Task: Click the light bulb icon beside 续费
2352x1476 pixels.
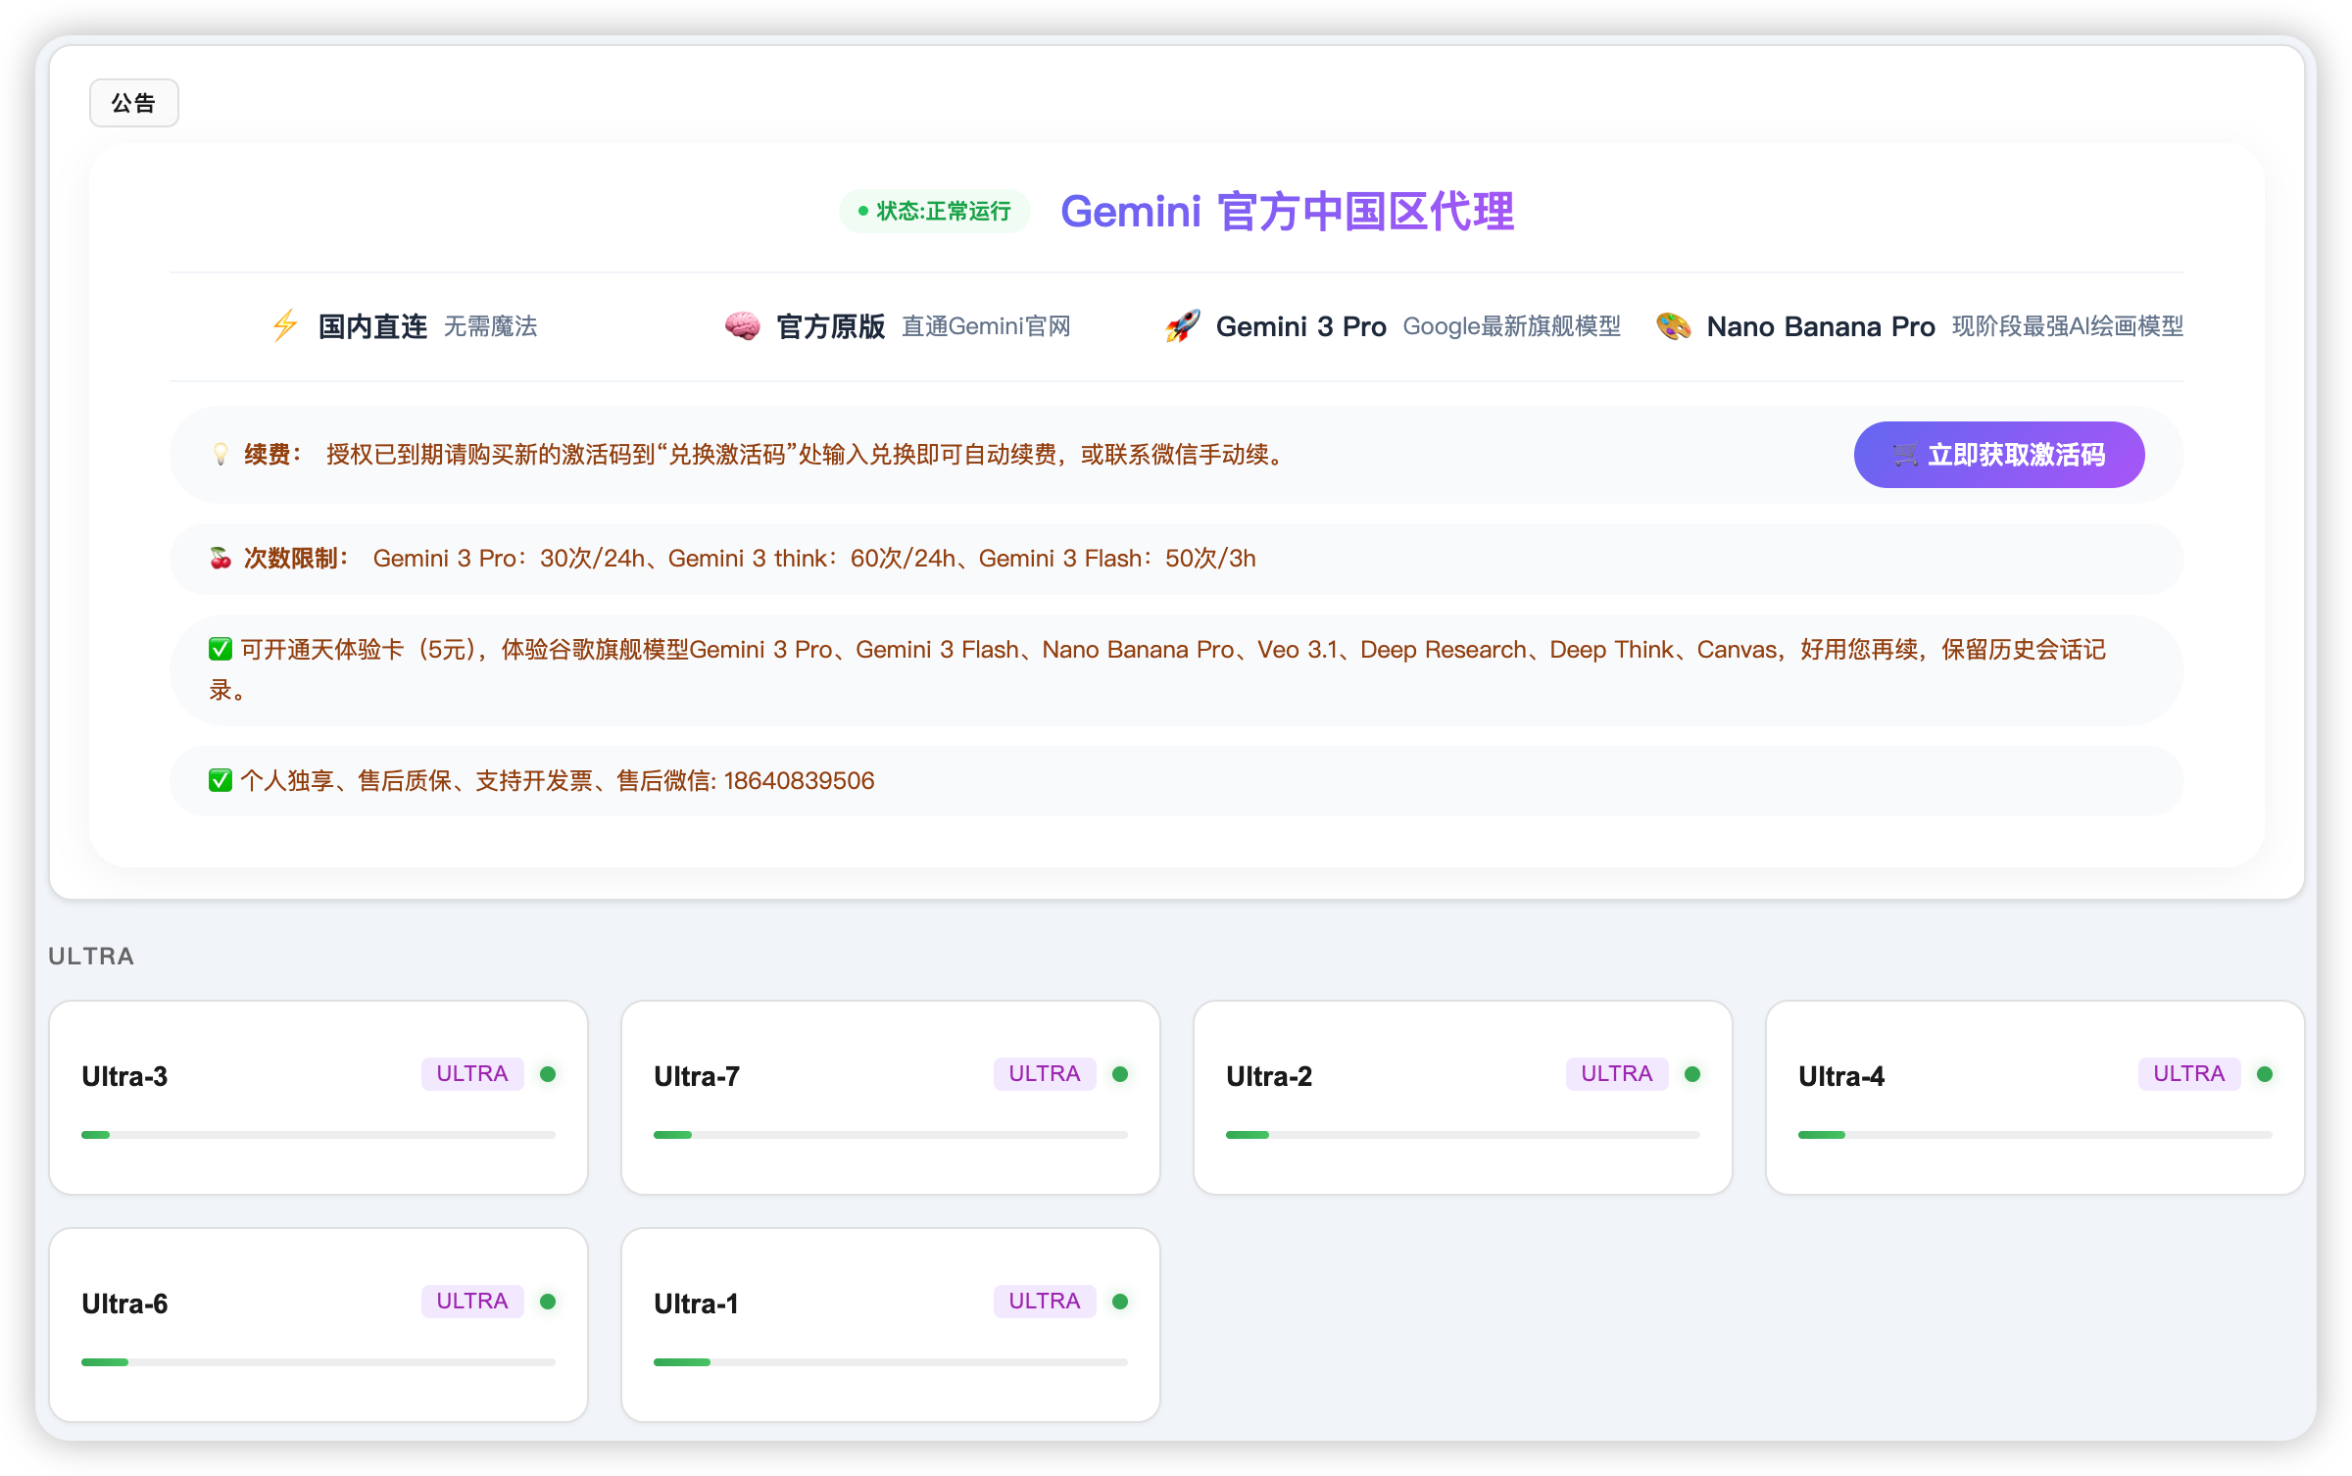Action: pos(220,454)
